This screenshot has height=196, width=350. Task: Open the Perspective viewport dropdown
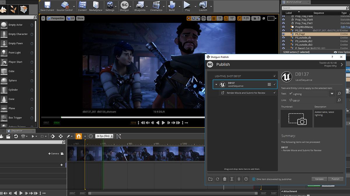[55, 18]
